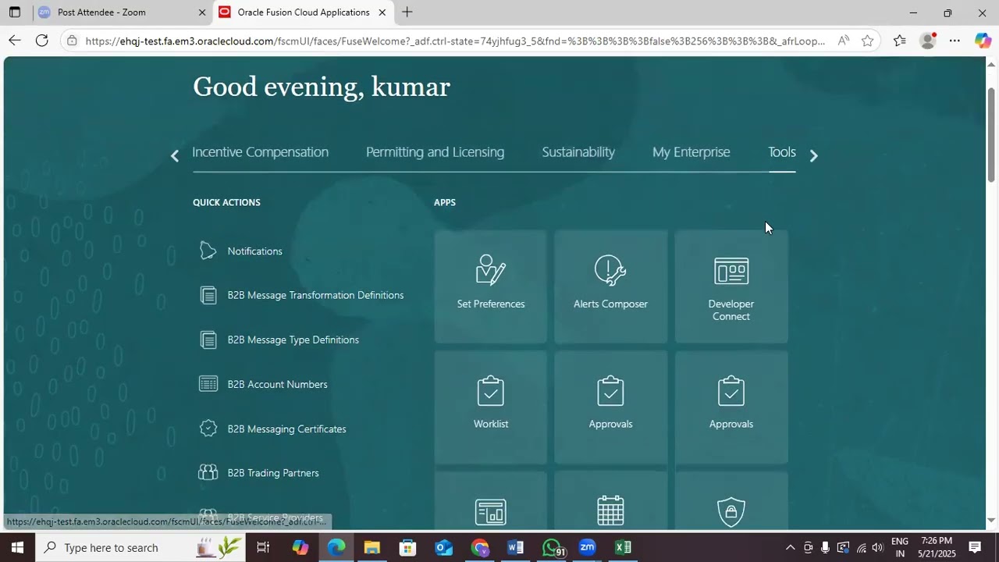The width and height of the screenshot is (999, 562).
Task: Open B2B Account Numbers link
Action: (x=277, y=384)
